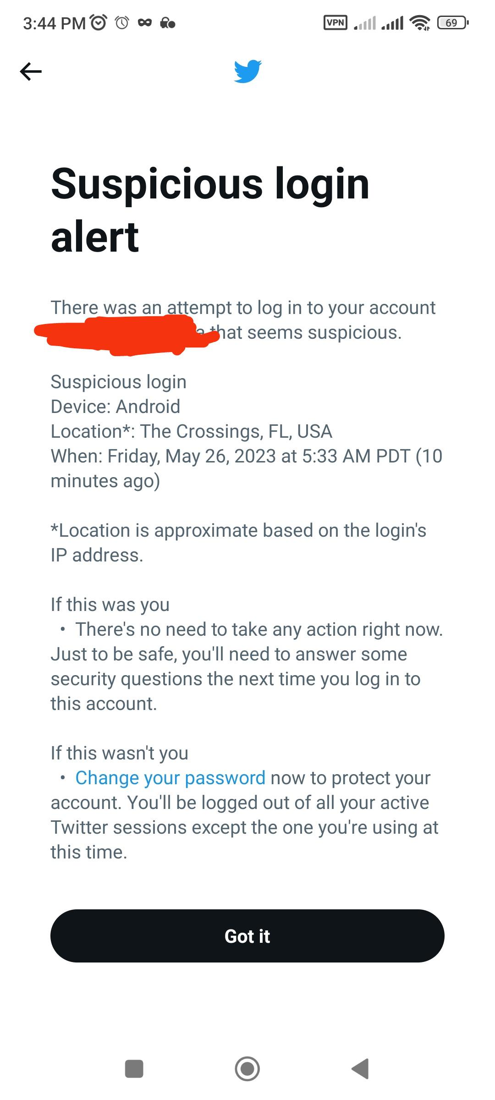
Task: Tap the VPN status bar indicator
Action: click(335, 22)
